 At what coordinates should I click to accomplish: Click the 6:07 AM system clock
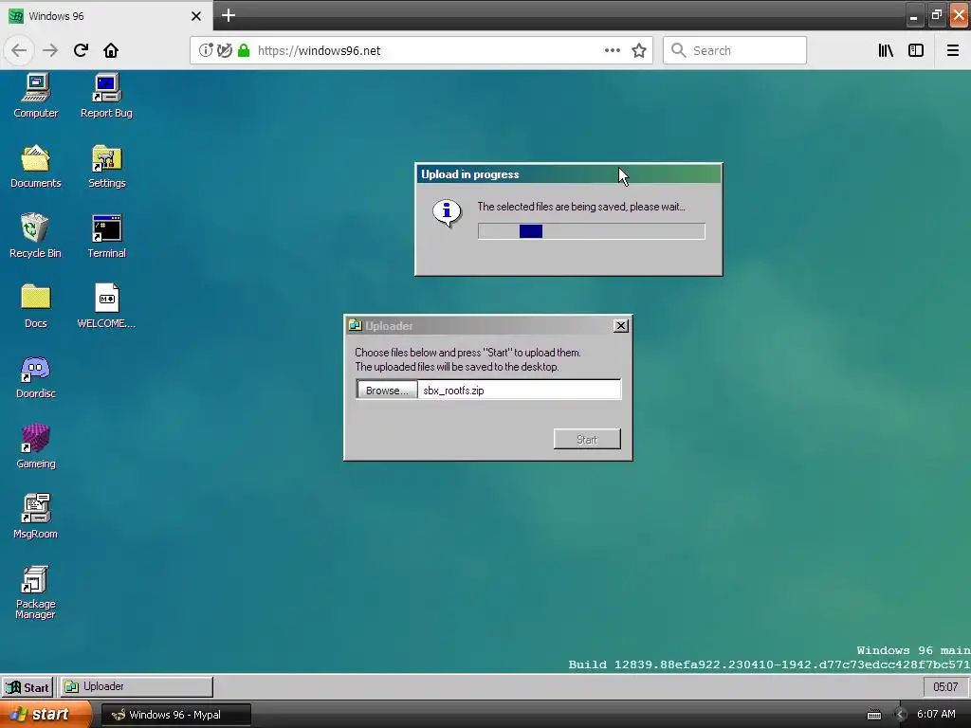tap(936, 715)
